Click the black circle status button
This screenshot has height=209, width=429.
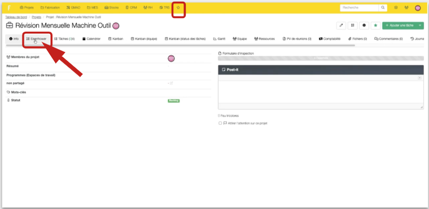point(364,25)
